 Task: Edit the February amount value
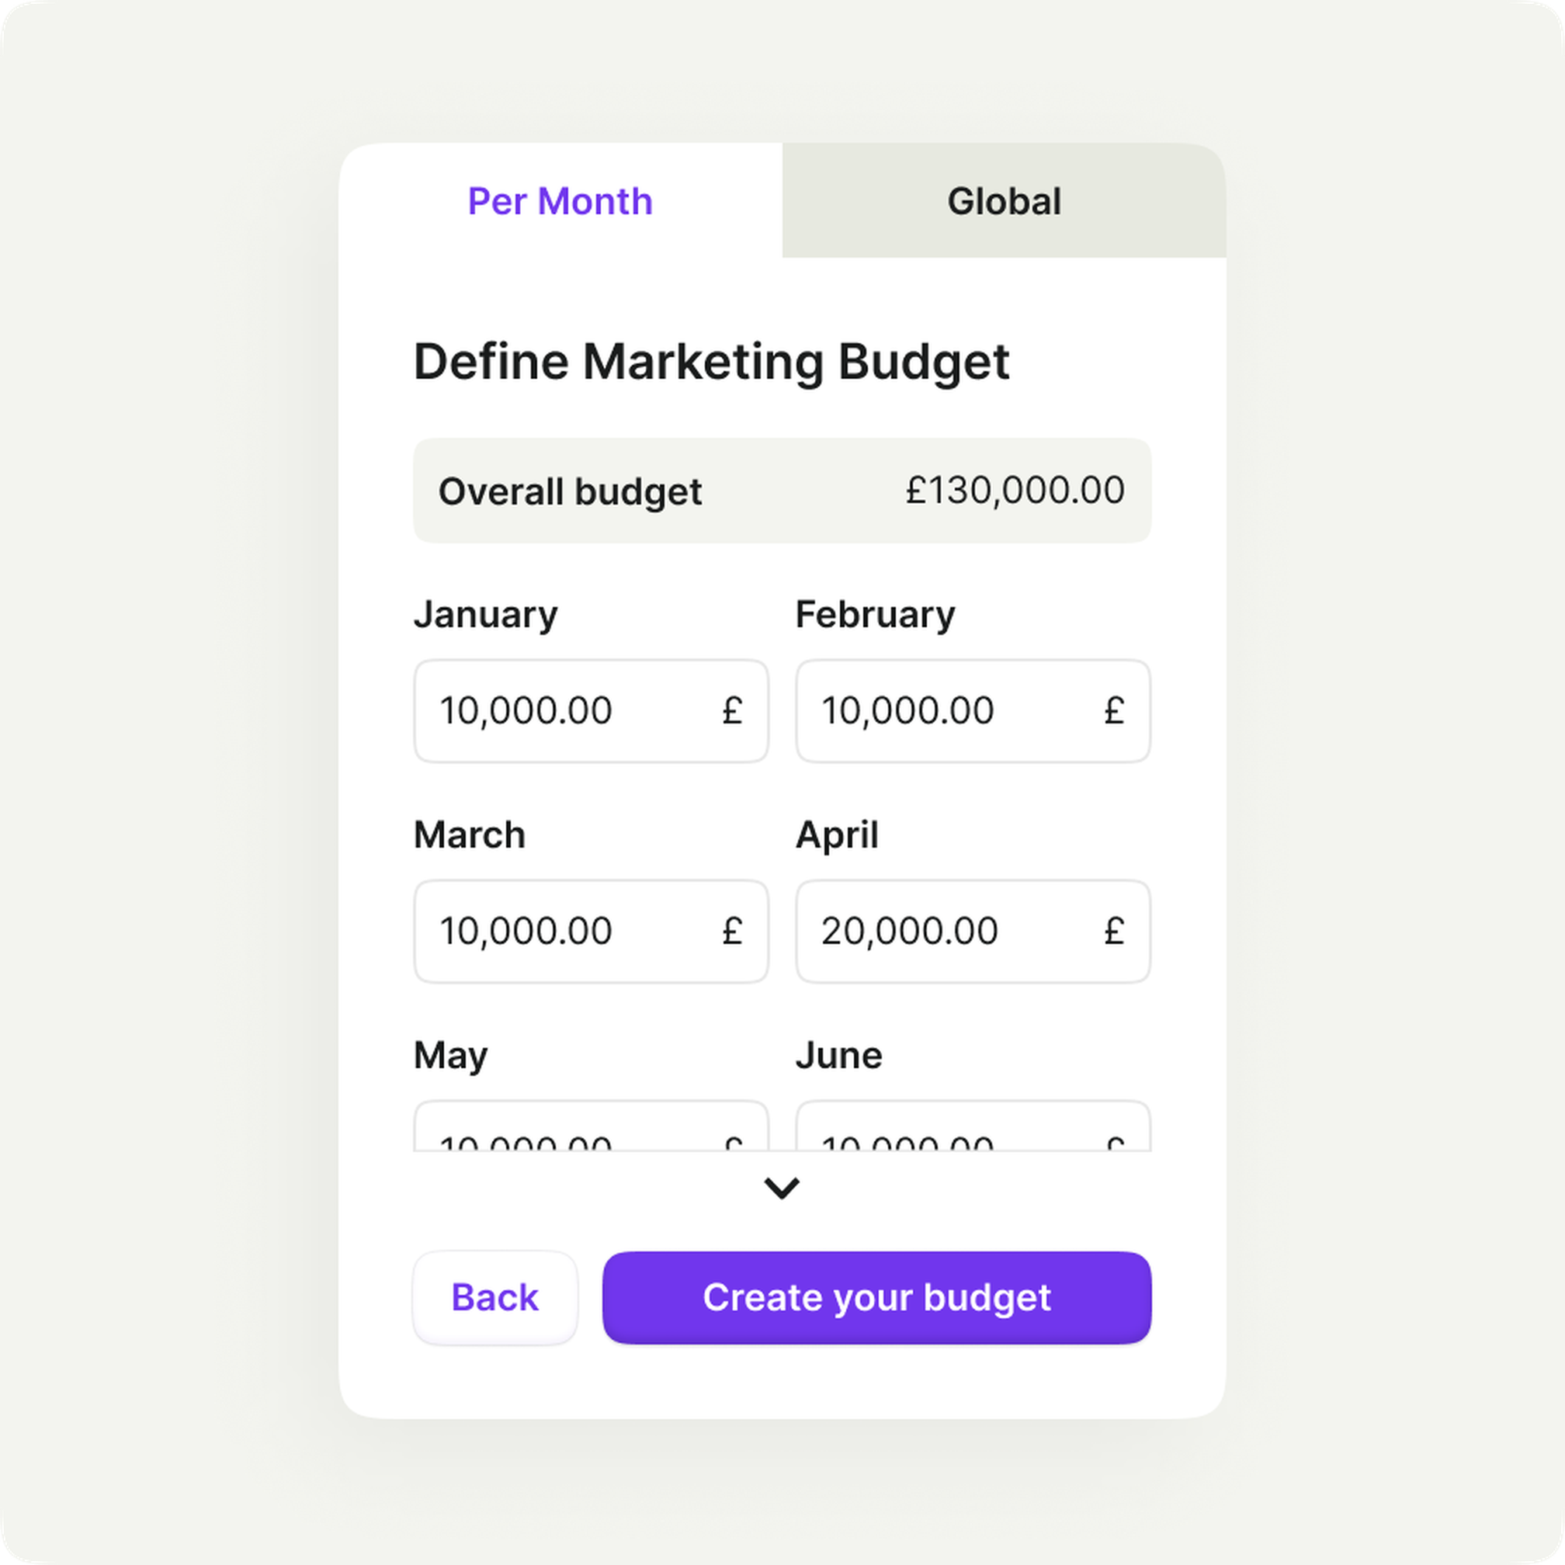coord(907,710)
